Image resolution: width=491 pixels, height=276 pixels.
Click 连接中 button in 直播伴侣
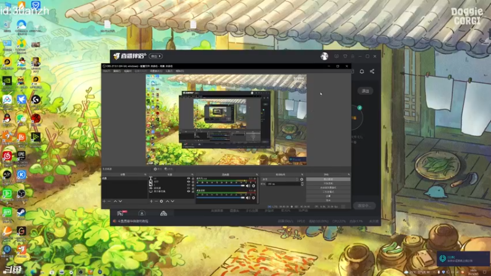coord(364,205)
